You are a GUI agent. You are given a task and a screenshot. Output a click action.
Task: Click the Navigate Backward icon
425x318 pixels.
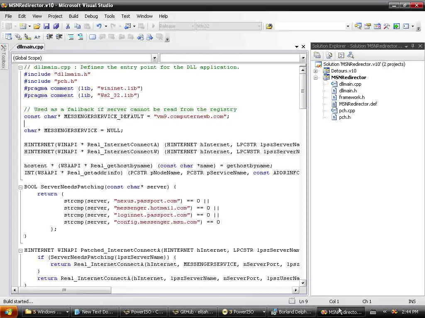[127, 26]
